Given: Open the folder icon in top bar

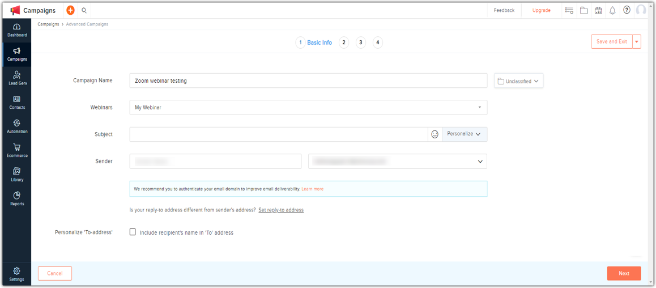Looking at the screenshot, I should [x=583, y=10].
